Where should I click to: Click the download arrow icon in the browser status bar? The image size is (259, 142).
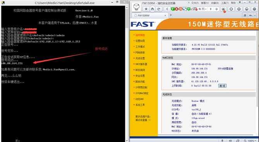point(223,141)
